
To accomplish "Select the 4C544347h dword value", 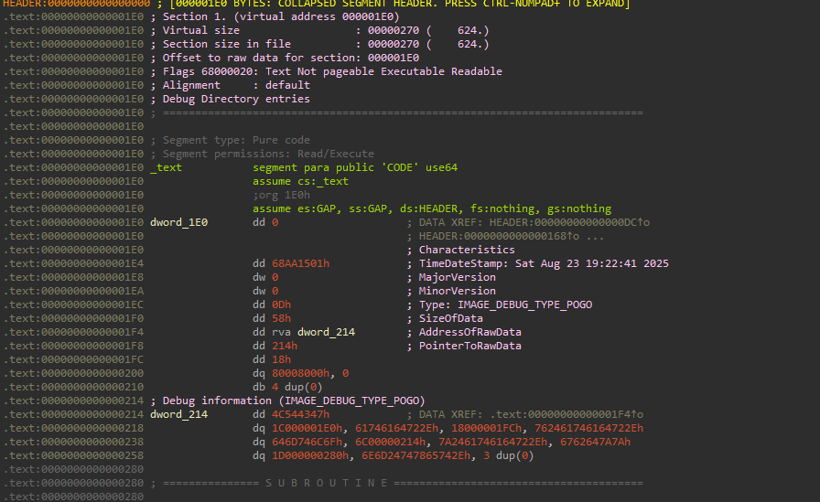I will pyautogui.click(x=300, y=414).
